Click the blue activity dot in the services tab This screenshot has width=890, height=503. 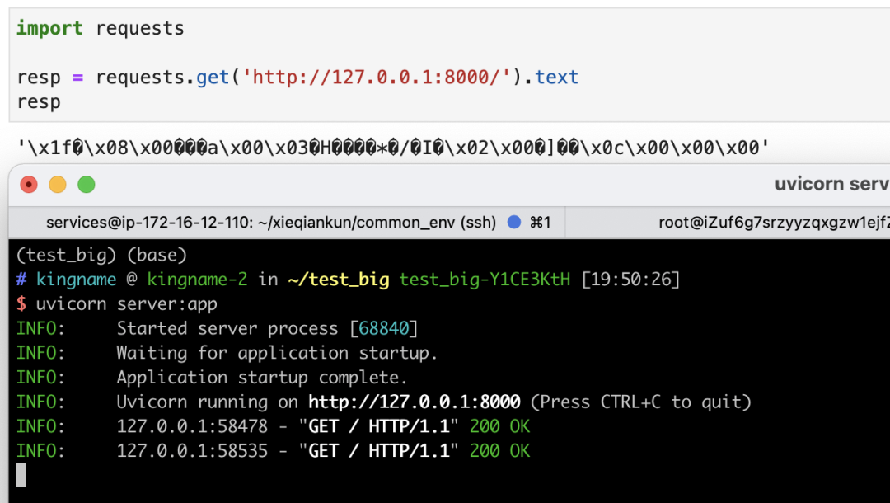pyautogui.click(x=514, y=222)
